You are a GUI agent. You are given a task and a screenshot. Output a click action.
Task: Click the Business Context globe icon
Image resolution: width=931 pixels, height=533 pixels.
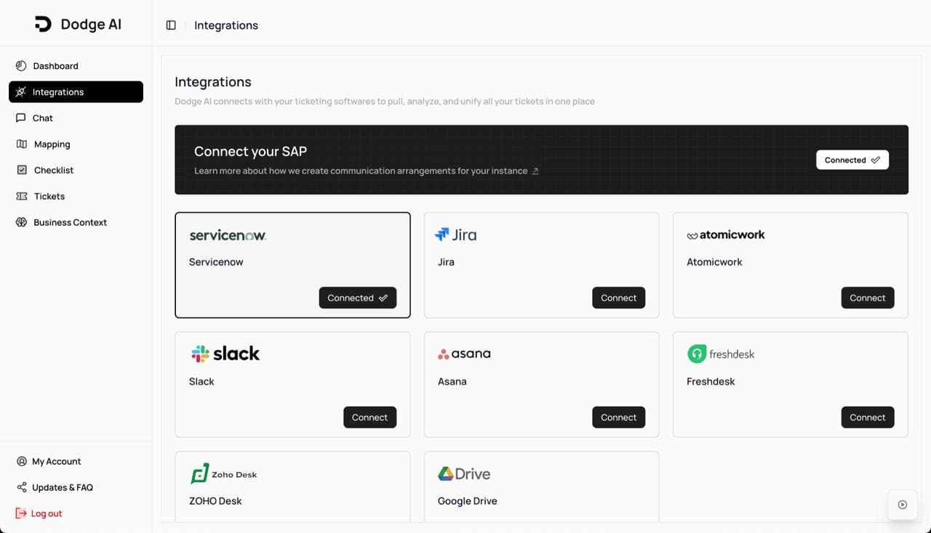tap(22, 222)
